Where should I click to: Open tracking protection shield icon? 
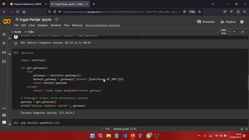coord(49,12)
